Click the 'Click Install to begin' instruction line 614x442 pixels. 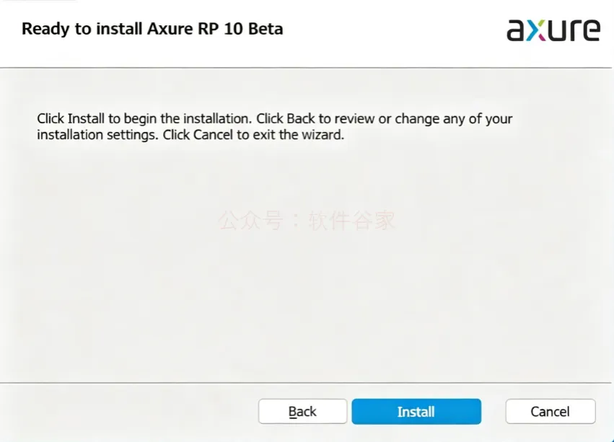pyautogui.click(x=274, y=119)
